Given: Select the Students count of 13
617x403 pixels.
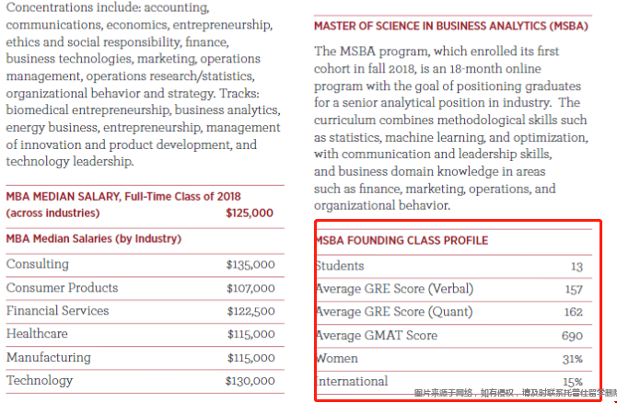Looking at the screenshot, I should (576, 267).
